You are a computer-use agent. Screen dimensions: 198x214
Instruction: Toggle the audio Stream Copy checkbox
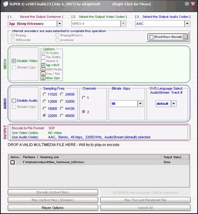coord(14,107)
